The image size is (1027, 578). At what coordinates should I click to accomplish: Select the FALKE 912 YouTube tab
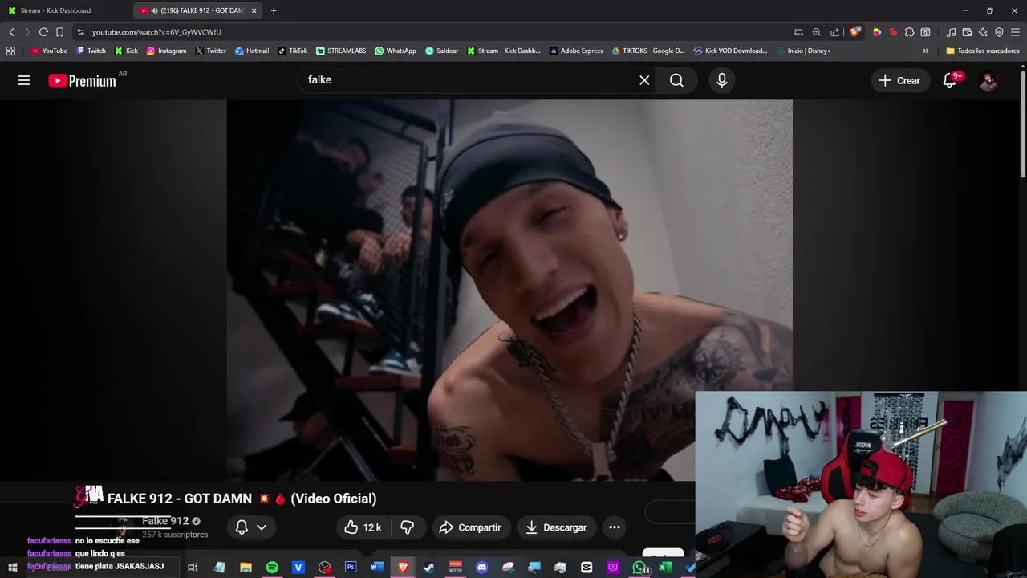click(x=197, y=10)
